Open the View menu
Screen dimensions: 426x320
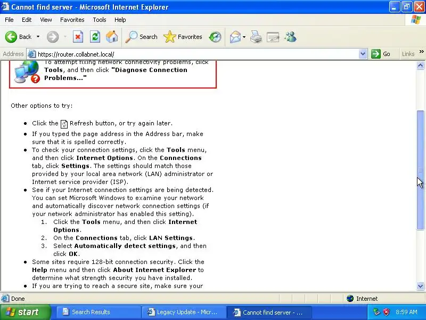pyautogui.click(x=46, y=20)
